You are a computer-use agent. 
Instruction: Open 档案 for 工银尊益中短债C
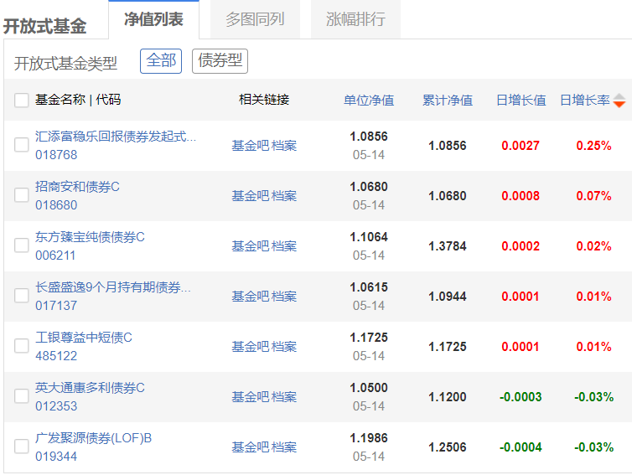(284, 347)
